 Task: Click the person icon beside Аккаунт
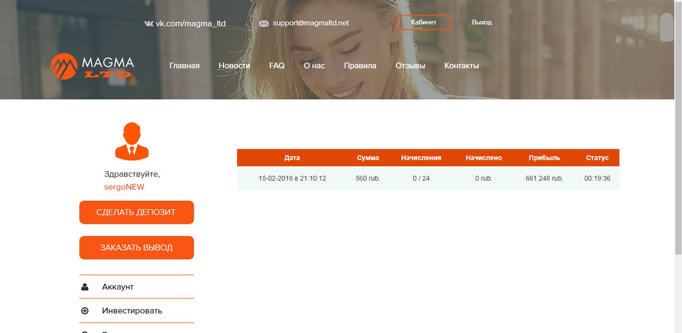point(85,287)
